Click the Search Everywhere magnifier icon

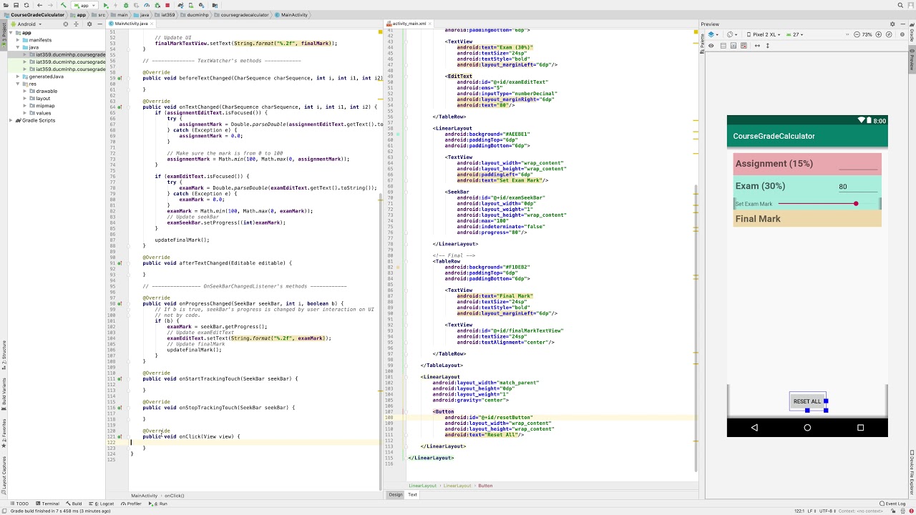coord(900,5)
